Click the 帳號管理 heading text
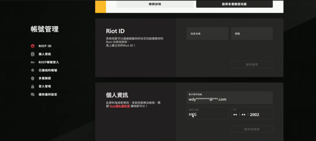This screenshot has height=141, width=316. 44,29
